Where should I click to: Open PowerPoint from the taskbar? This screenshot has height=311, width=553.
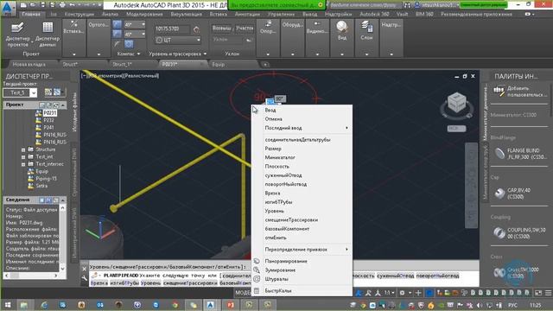pos(231,305)
